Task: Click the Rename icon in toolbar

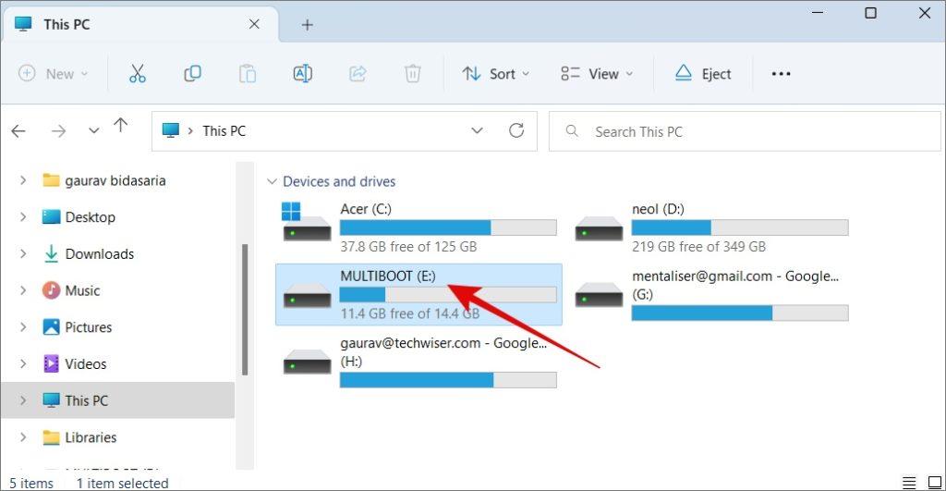Action: coord(302,74)
